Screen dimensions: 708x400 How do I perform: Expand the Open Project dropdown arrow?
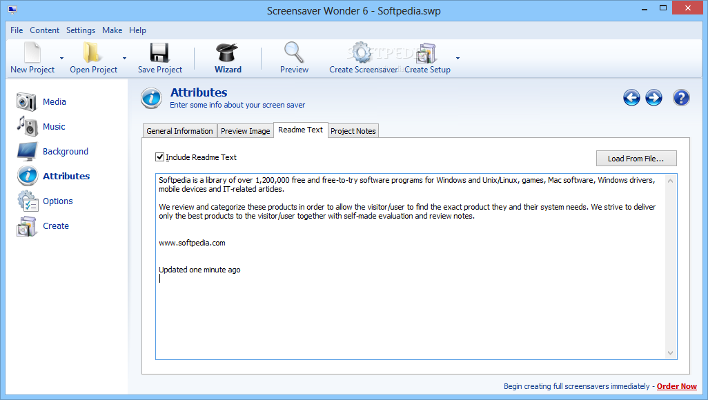pos(124,58)
